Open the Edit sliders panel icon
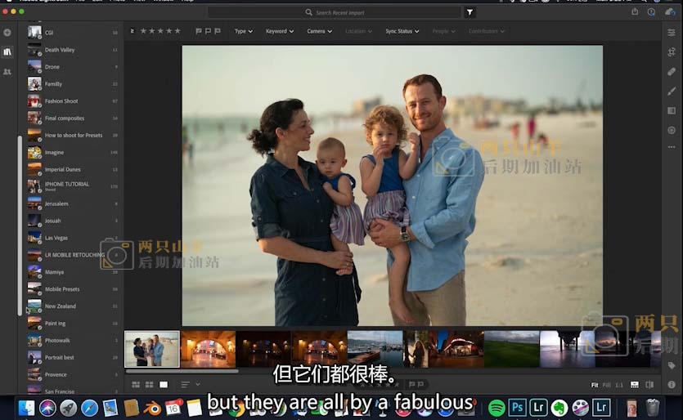The image size is (683, 420). point(671,33)
